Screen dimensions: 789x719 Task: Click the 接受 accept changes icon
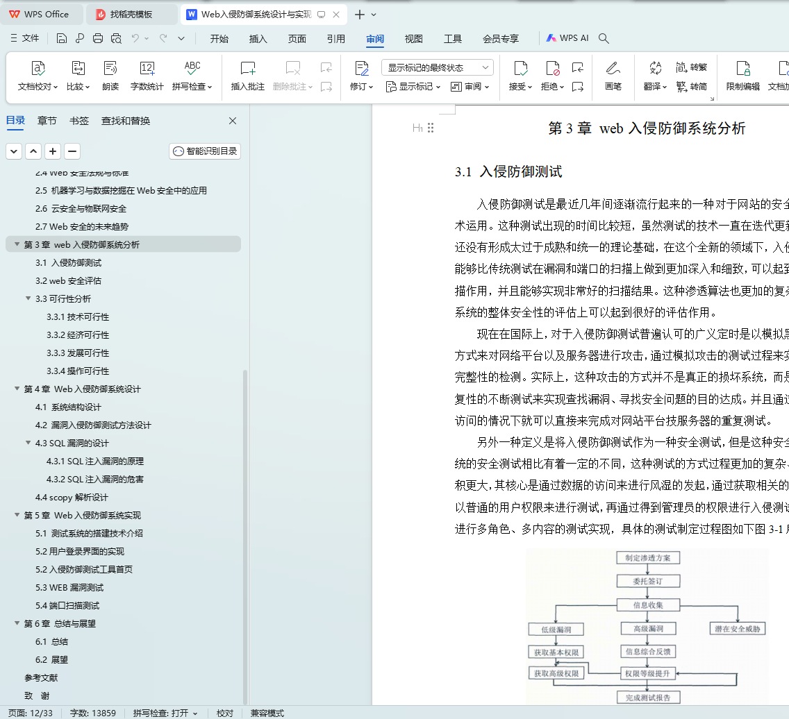click(520, 69)
